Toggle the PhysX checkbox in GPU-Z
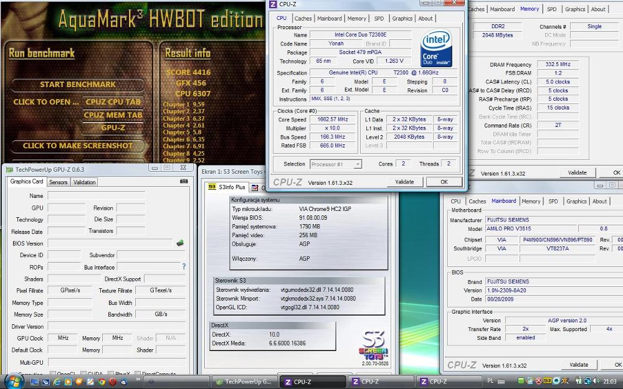The image size is (623, 389). [110, 373]
